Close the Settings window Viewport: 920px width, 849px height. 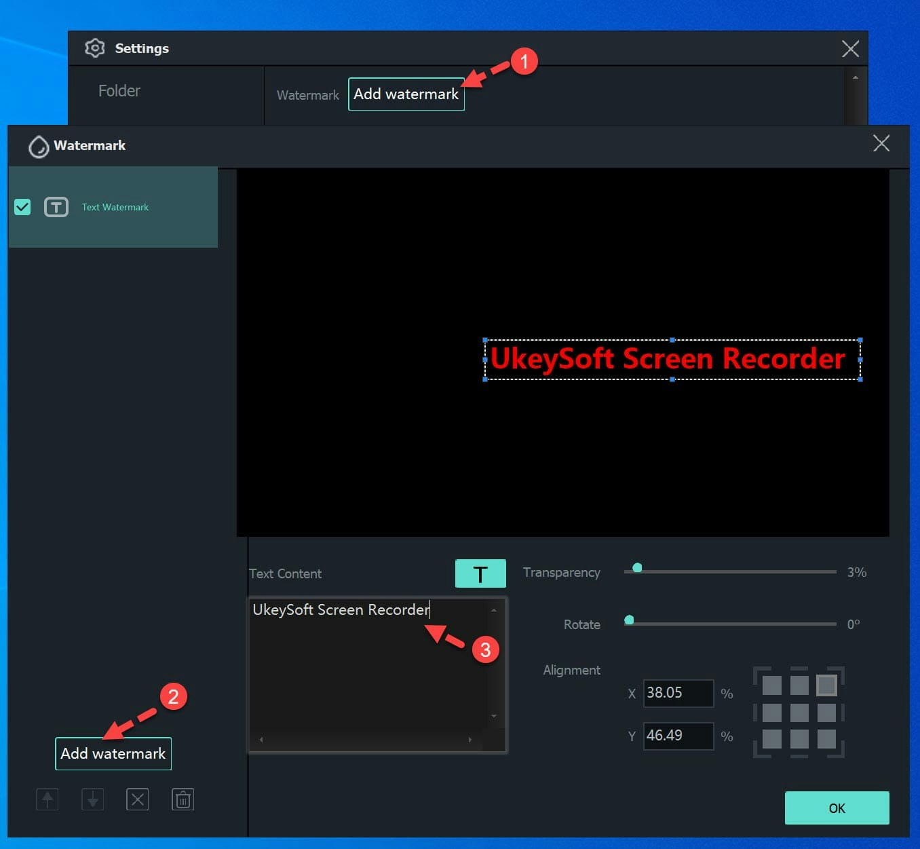pyautogui.click(x=850, y=48)
